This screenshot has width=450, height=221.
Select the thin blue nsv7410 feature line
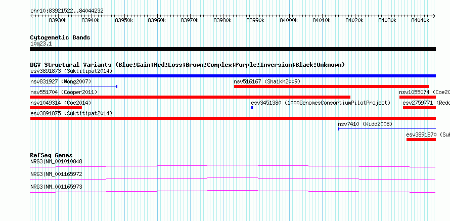(387, 129)
